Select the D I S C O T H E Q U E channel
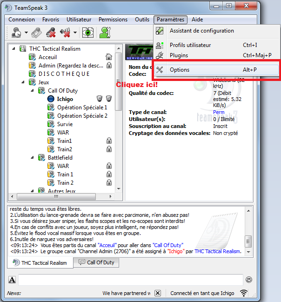This screenshot has height=302, width=281. pyautogui.click(x=64, y=74)
